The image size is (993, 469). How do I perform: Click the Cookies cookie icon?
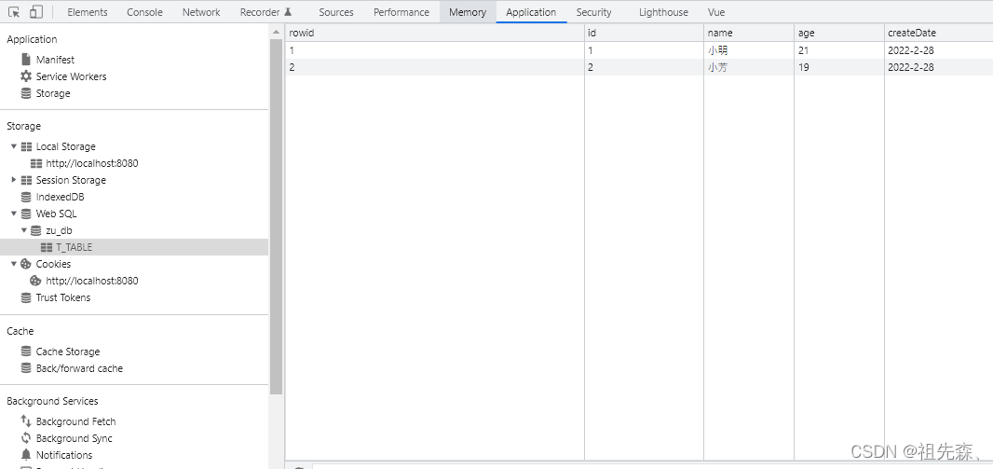pyautogui.click(x=26, y=264)
